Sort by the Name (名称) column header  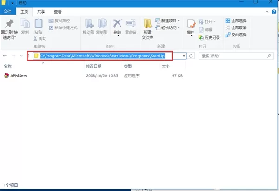point(7,66)
